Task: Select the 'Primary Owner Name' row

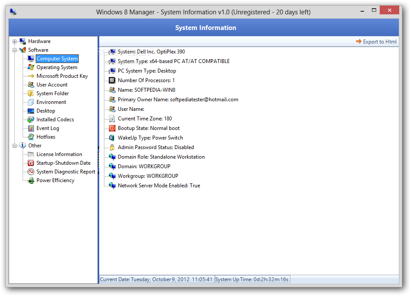Action: [x=178, y=100]
